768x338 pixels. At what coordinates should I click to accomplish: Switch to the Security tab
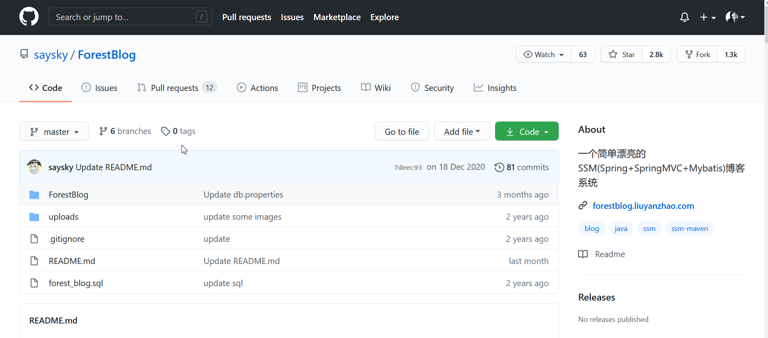coord(432,88)
